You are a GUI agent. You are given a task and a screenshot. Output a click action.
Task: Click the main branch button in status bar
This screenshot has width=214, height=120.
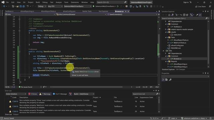pos(173,118)
